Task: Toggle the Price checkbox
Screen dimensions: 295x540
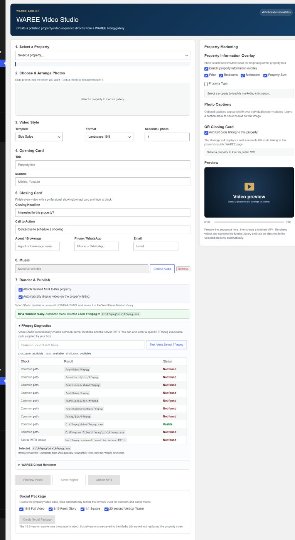Action: 206,75
